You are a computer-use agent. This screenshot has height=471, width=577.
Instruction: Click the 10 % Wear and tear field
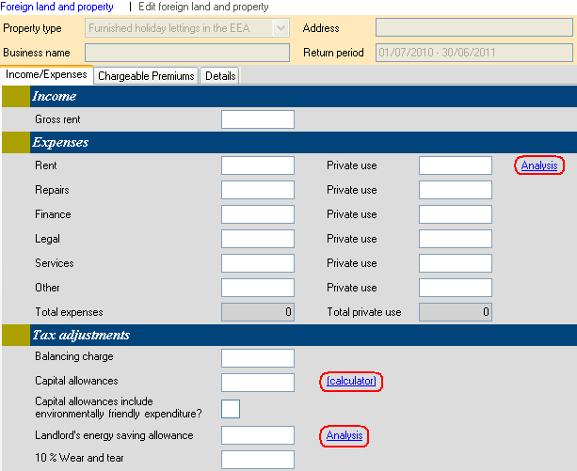tap(258, 460)
